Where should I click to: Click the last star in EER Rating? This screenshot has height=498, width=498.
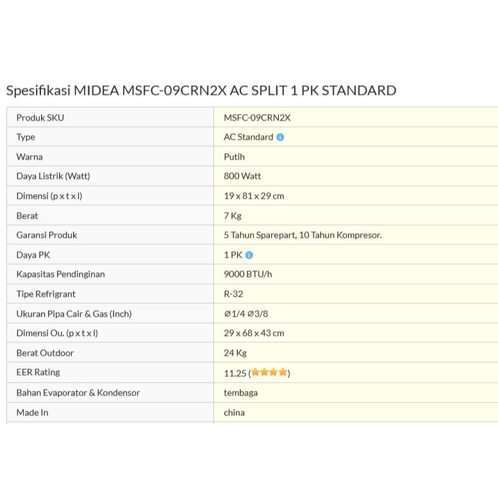point(283,372)
